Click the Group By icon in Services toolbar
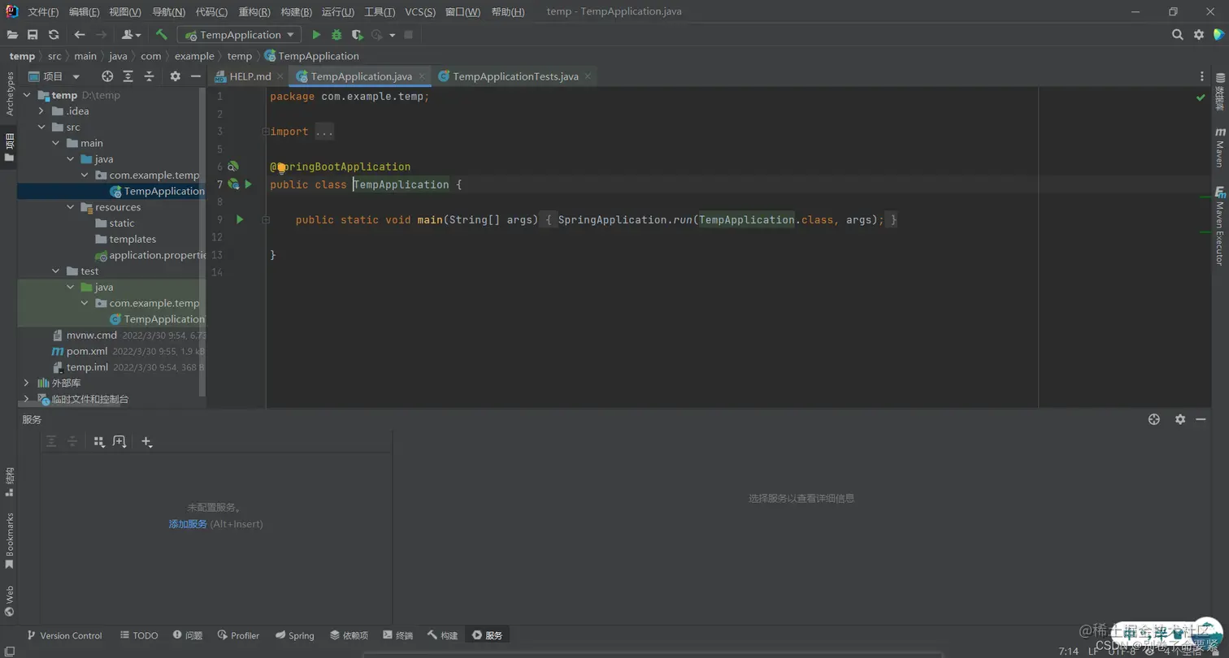Image resolution: width=1229 pixels, height=658 pixels. (x=99, y=442)
